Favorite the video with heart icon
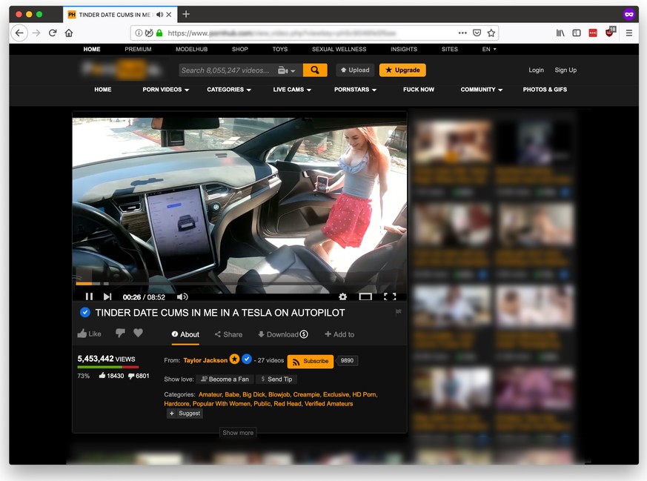 [139, 333]
